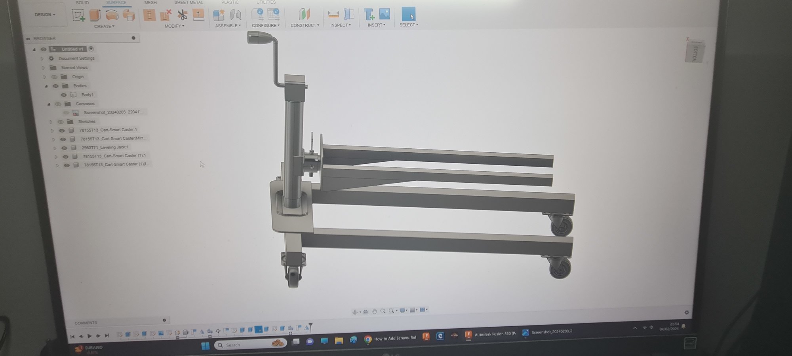This screenshot has height=356, width=792.
Task: Expand the Document Settings node
Action: click(42, 59)
